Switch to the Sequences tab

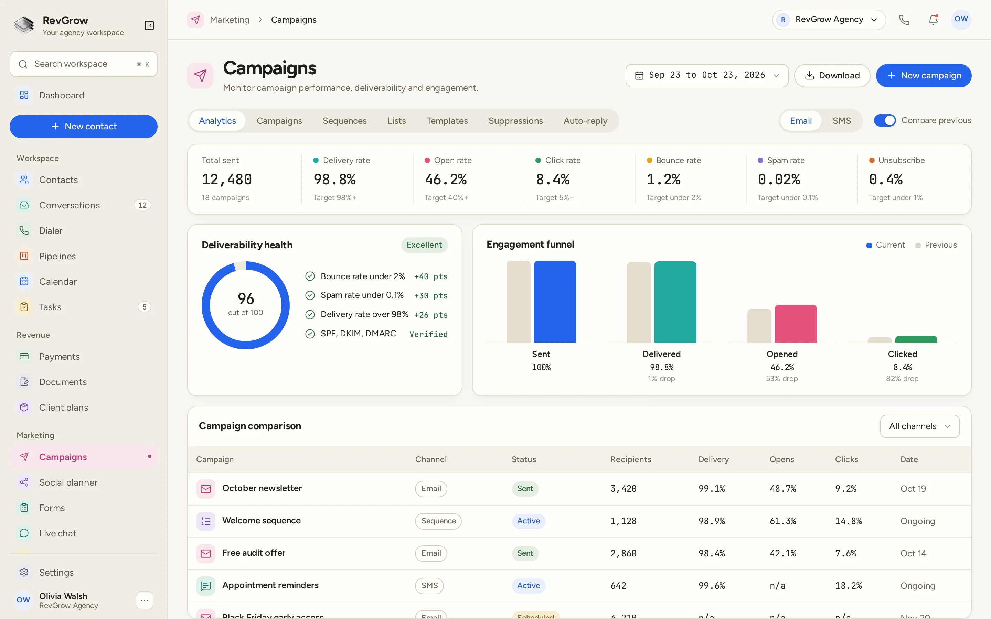(344, 121)
